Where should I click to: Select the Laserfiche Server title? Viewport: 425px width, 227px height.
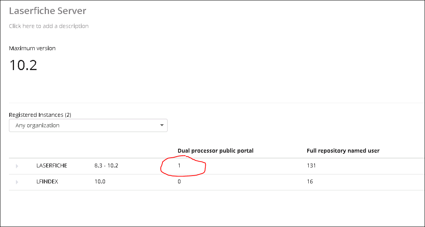[47, 11]
